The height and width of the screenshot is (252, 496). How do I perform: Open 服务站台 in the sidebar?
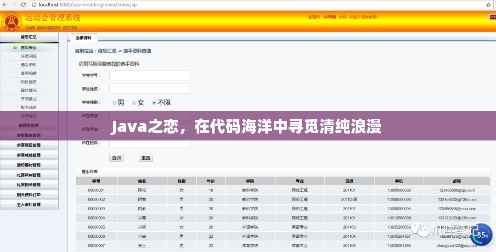tap(29, 107)
